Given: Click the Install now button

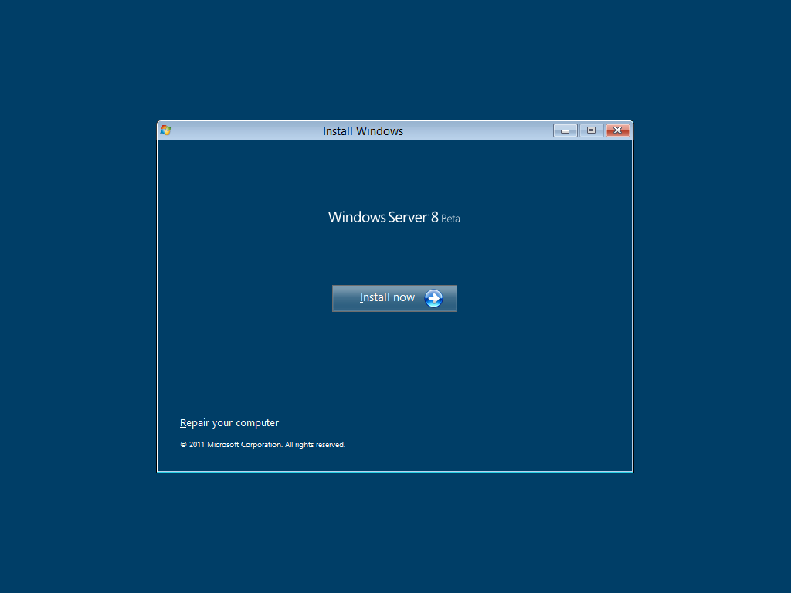Looking at the screenshot, I should pos(395,298).
